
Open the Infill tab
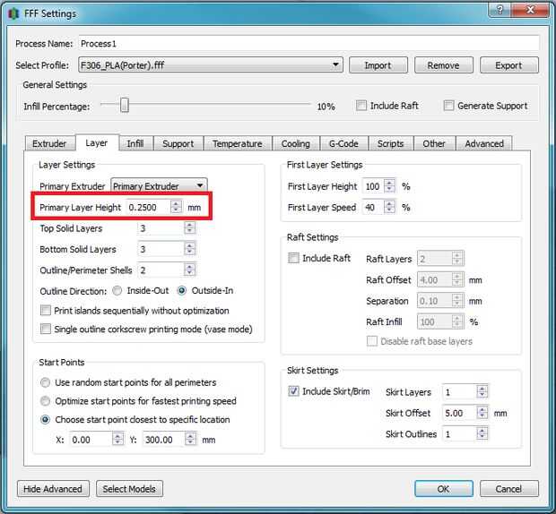(135, 143)
